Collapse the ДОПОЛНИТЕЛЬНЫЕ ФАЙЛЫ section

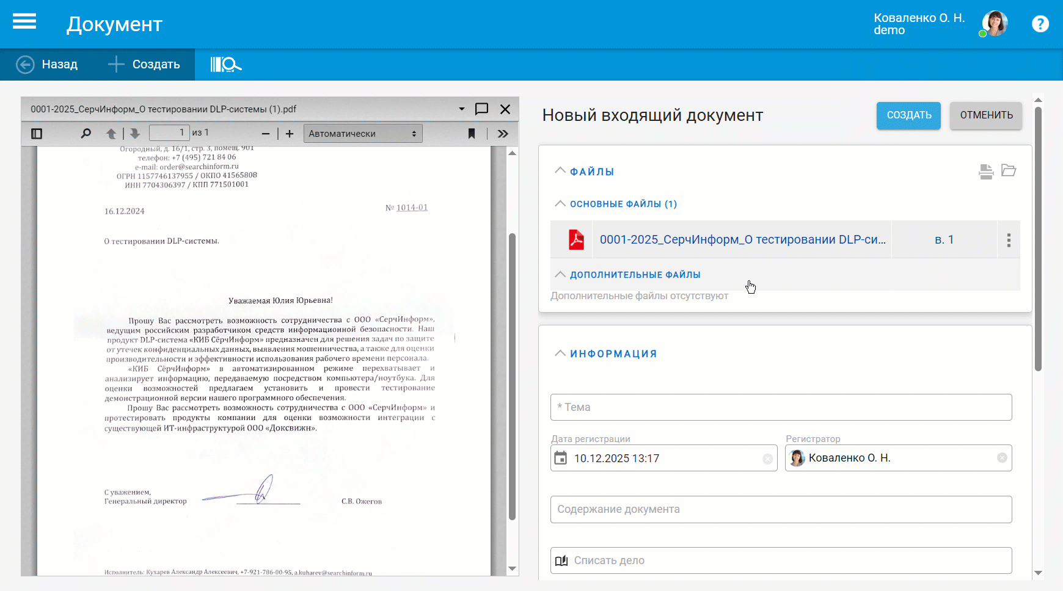click(x=560, y=275)
